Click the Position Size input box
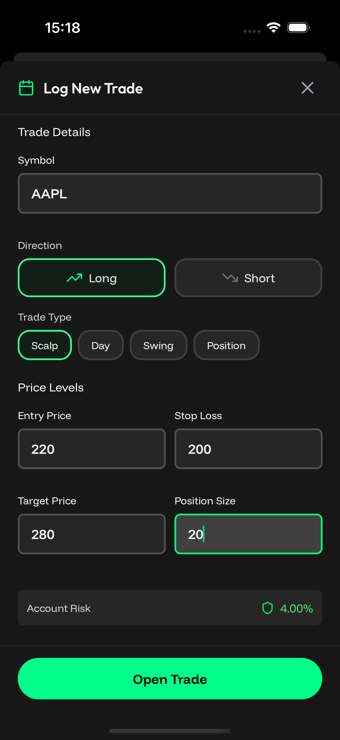340x740 pixels. [248, 534]
